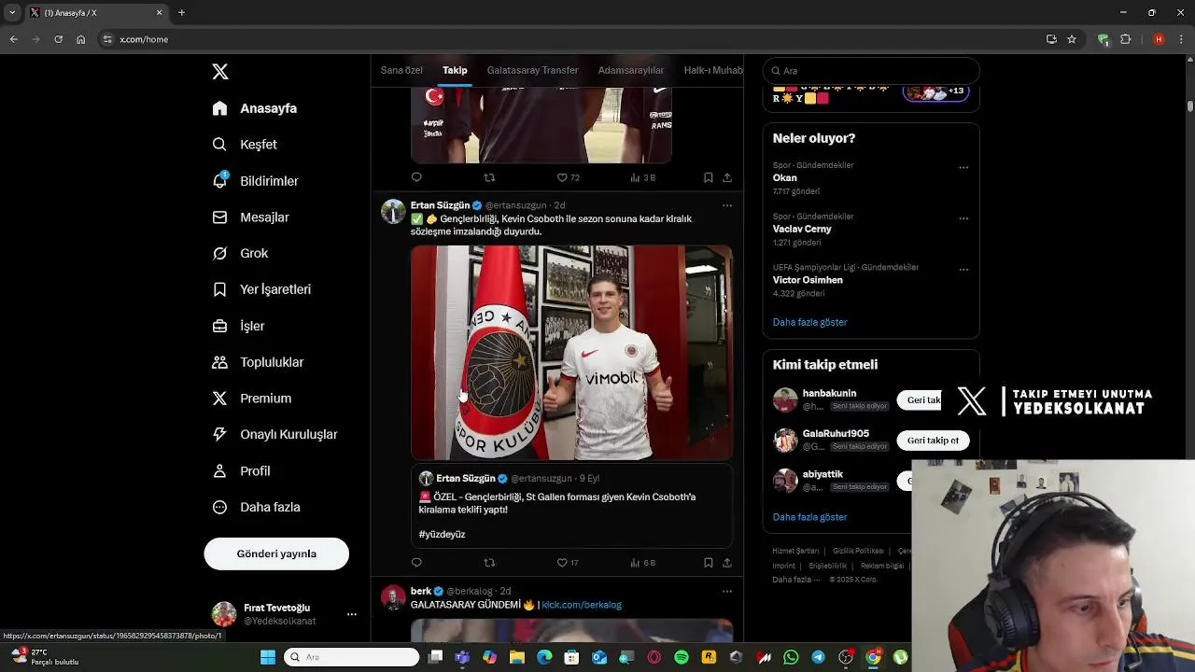This screenshot has height=672, width=1195.
Task: Open İşler briefcase icon
Action: [219, 326]
